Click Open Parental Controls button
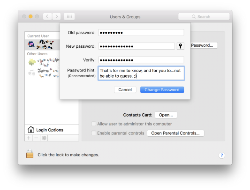Viewport: 250px width, 190px height. tap(175, 133)
